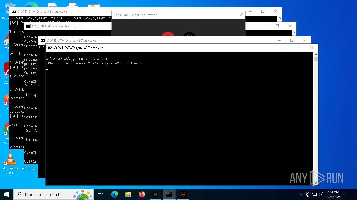357x200 pixels.
Task: Maximize the third cmd.exe window behind the front one
Action: [x=292, y=40]
